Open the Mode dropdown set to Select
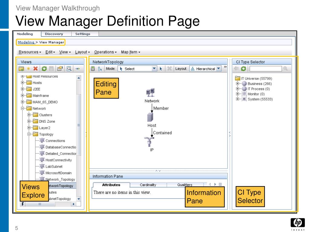 pyautogui.click(x=137, y=69)
